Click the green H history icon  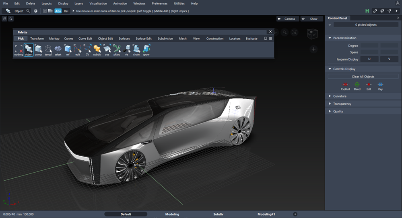[x=367, y=11]
